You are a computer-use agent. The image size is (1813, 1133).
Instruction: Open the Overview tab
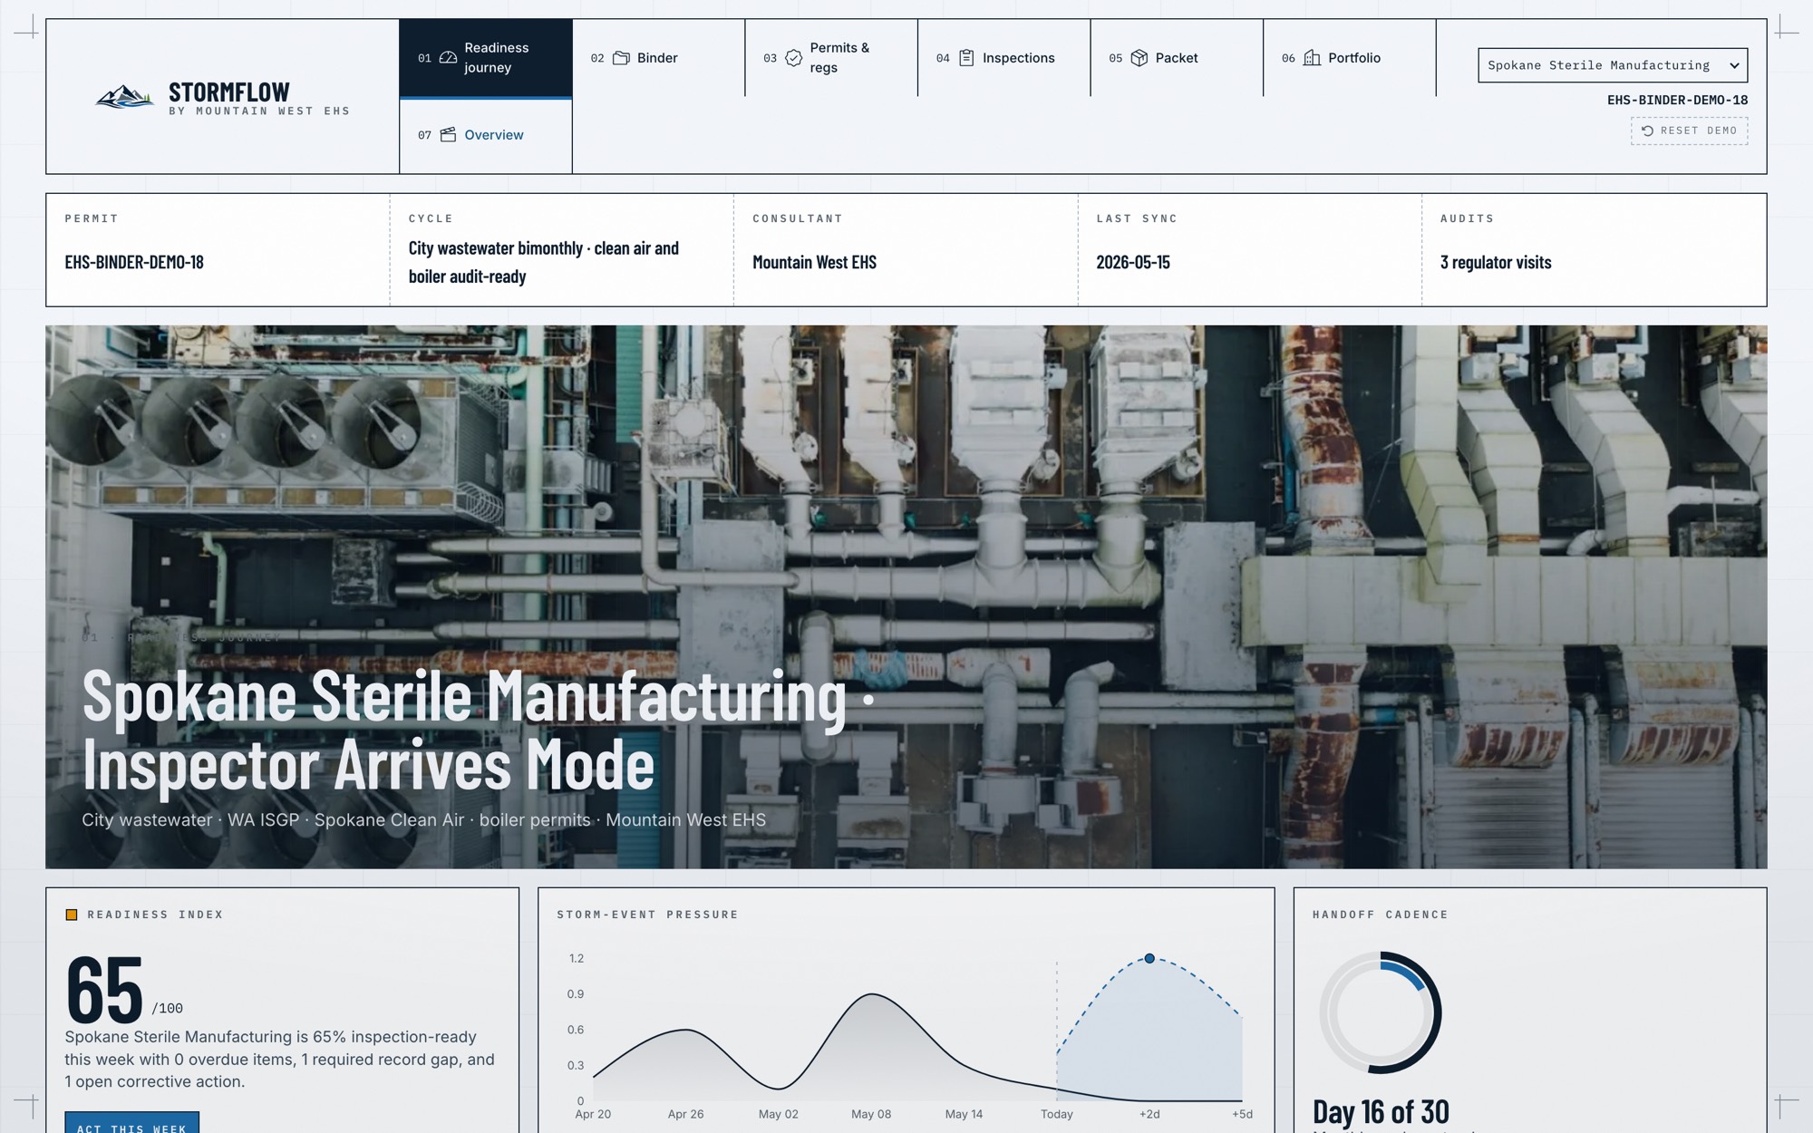tap(486, 135)
